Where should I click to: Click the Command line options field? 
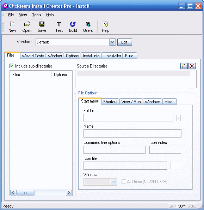coord(115,150)
